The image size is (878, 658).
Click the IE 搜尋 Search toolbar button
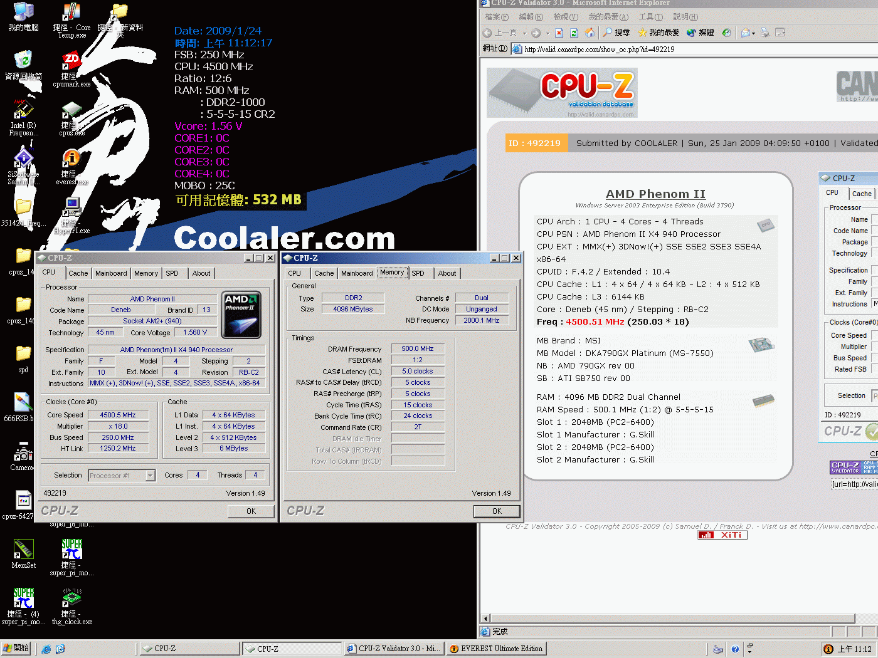616,33
